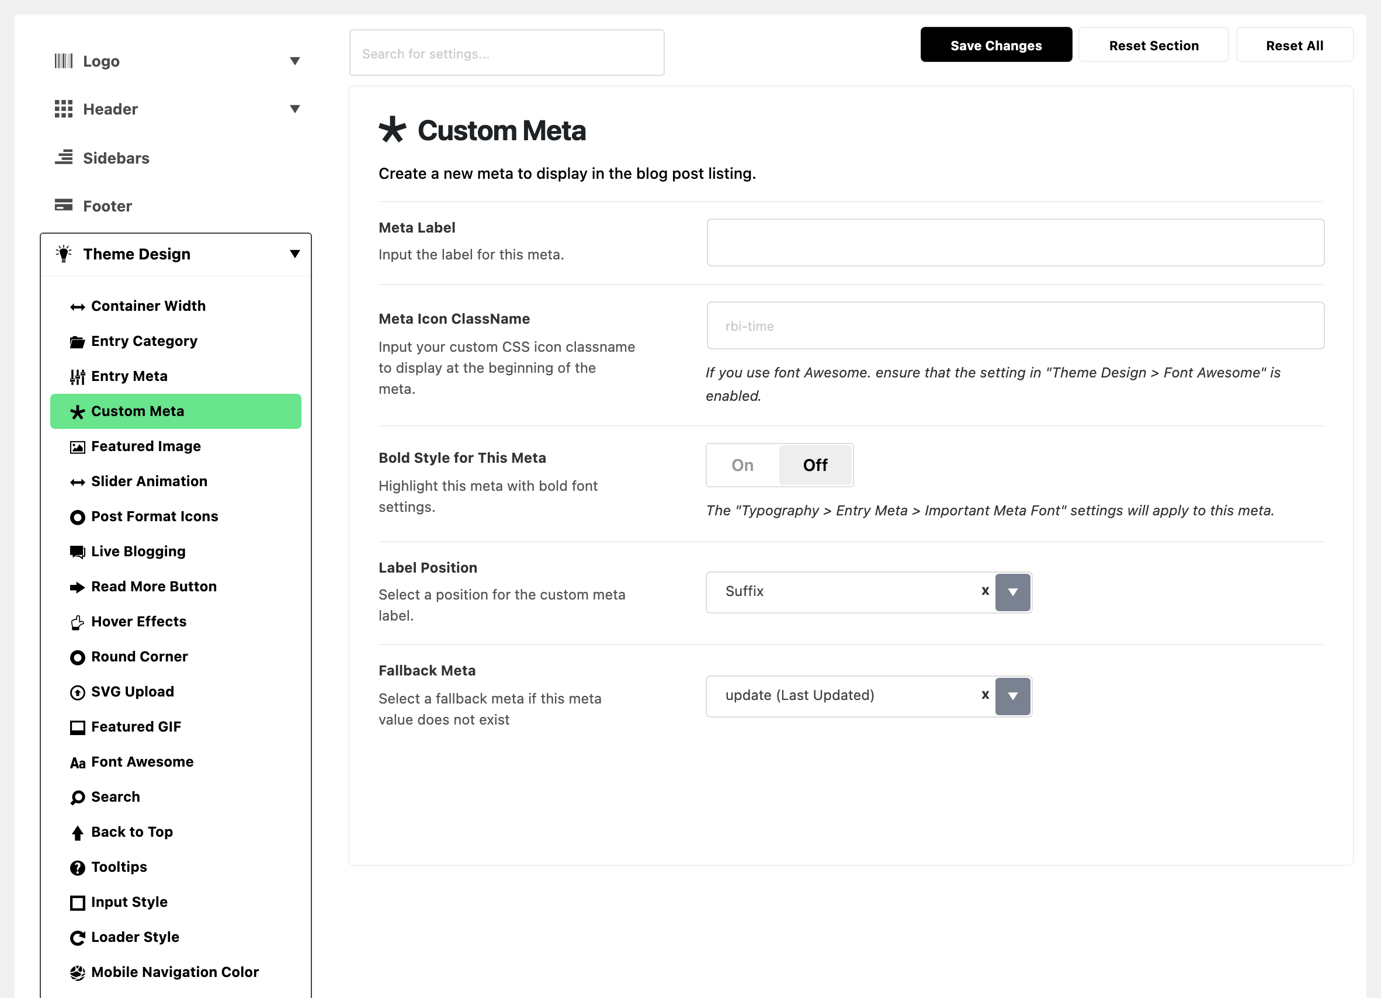Open Input Style settings

click(x=175, y=902)
